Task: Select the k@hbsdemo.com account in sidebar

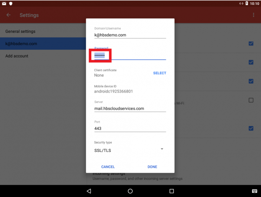Action: [43, 44]
